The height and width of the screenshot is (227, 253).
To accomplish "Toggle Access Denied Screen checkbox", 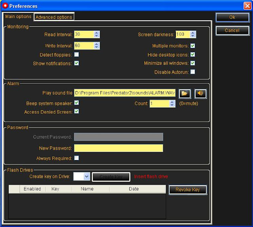I will [76, 111].
